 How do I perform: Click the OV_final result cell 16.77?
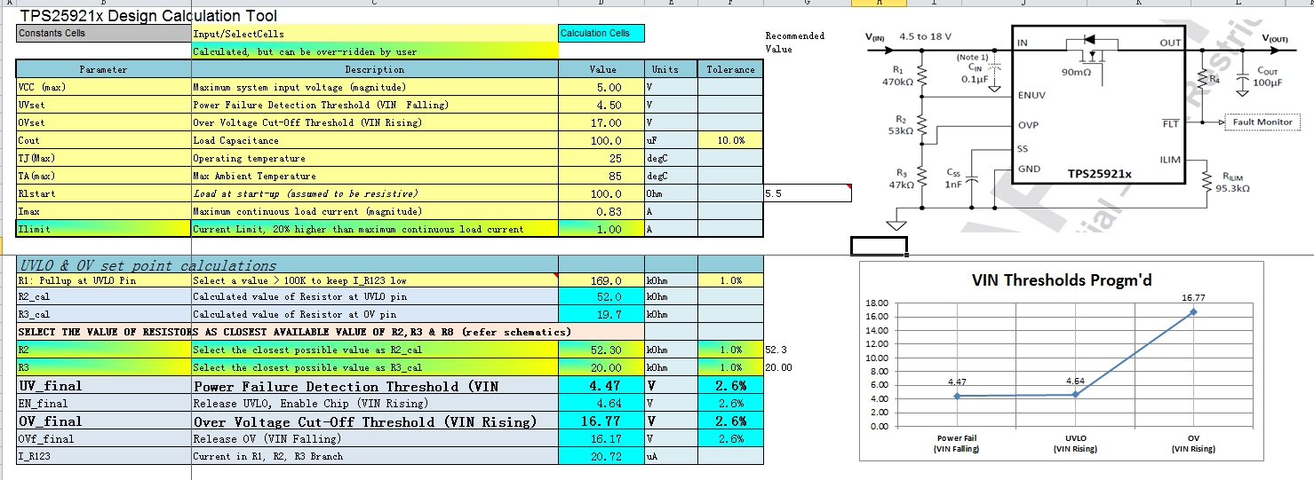click(x=601, y=421)
